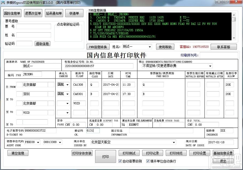This screenshot has height=170, width=243.
Task: Click 联系客服 to contact support
Action: point(224,46)
